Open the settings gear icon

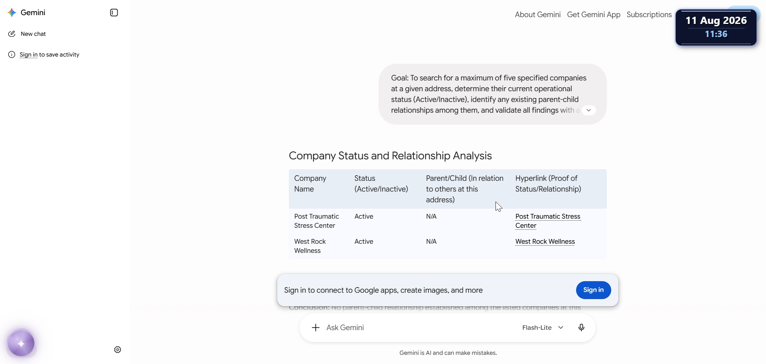tap(118, 350)
